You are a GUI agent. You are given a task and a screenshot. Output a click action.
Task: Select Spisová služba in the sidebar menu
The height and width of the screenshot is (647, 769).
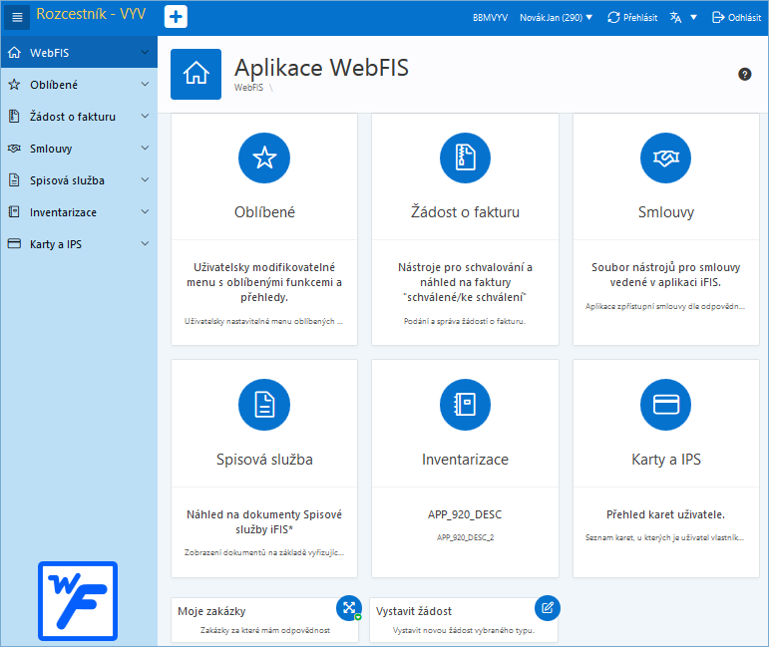pos(79,180)
